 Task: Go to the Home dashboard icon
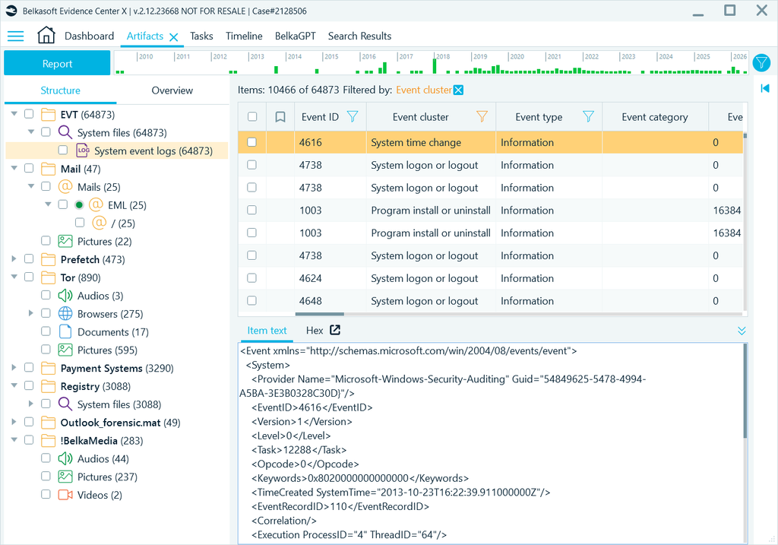[46, 35]
